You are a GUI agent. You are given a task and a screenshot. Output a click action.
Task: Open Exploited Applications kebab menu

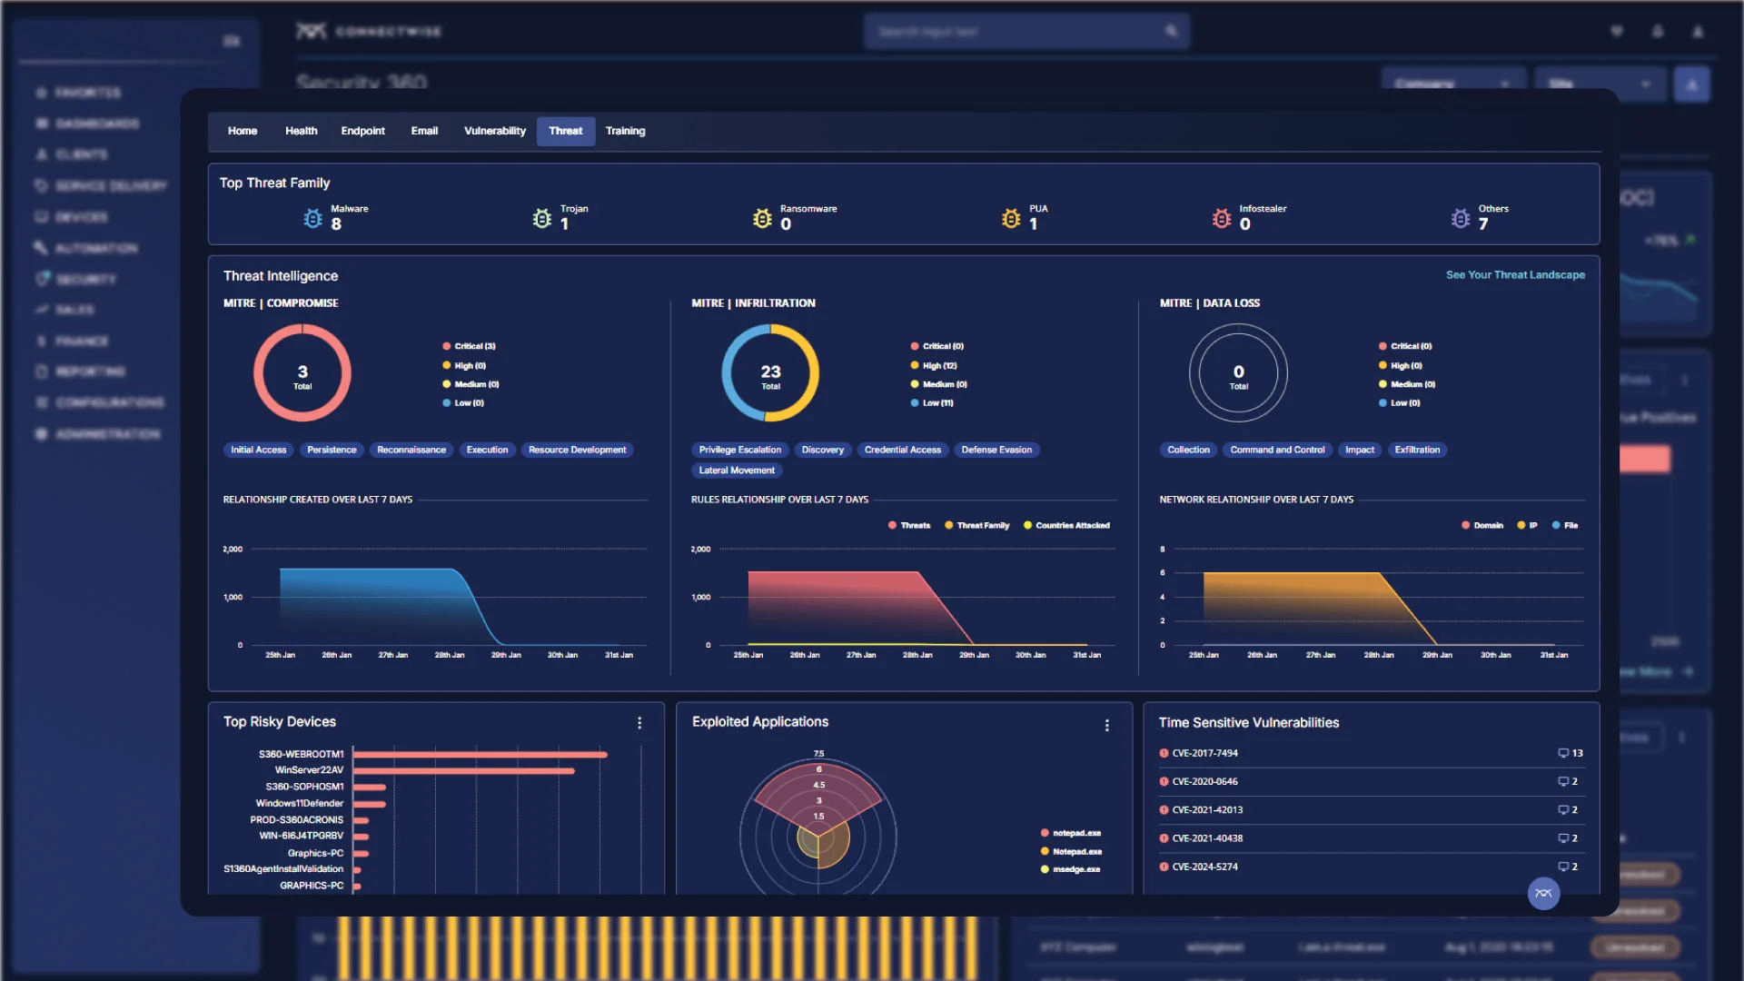[1106, 725]
